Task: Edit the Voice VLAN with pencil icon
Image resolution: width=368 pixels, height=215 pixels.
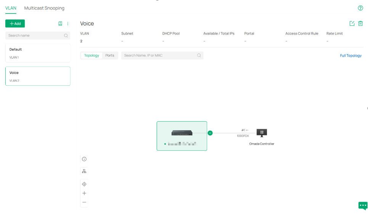Action: [352, 24]
